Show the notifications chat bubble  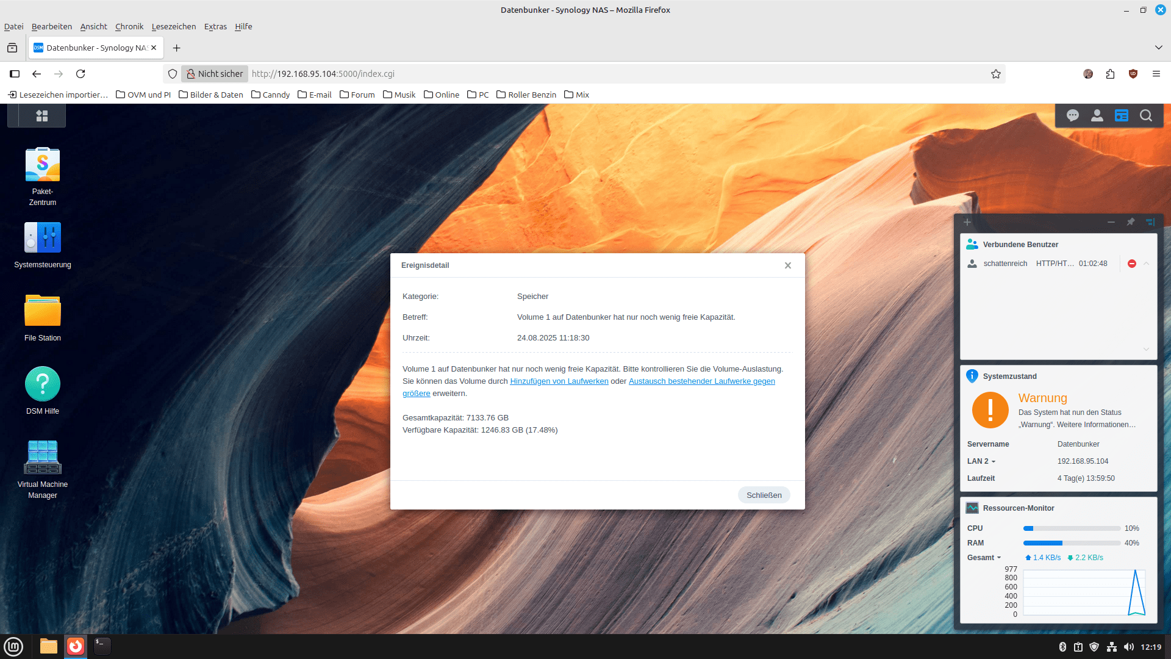[x=1073, y=116]
